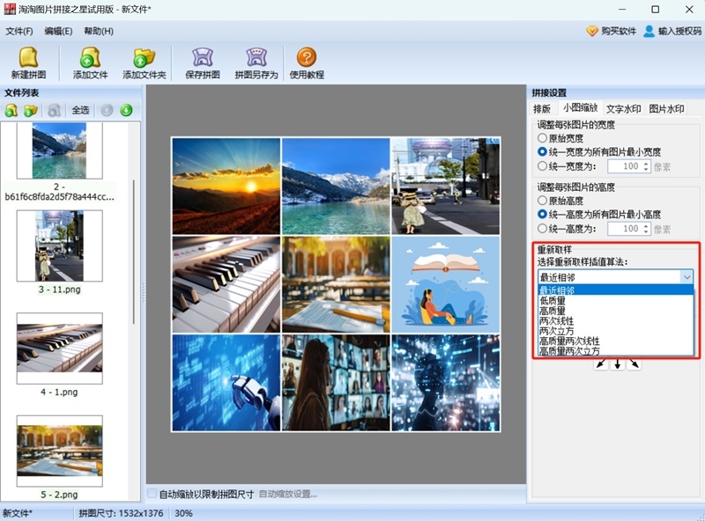The height and width of the screenshot is (521, 705).
Task: Click the 全选 button in file list
Action: [80, 110]
